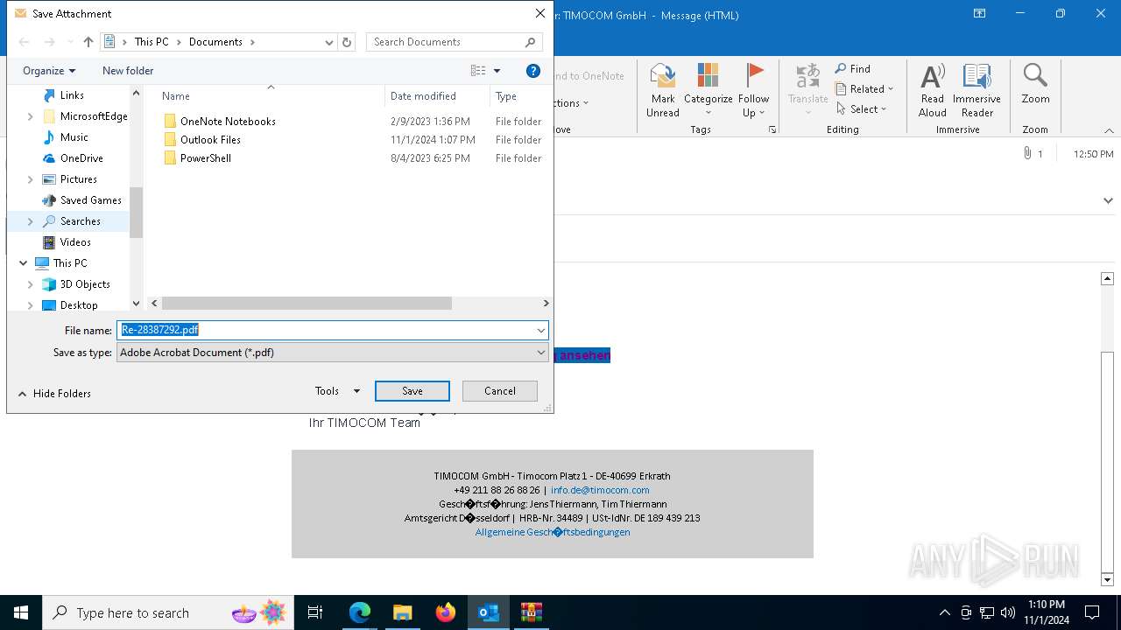Select the Outlook Files folder
The image size is (1121, 630).
pos(210,140)
